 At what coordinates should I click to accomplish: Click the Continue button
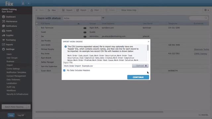[x=138, y=77]
